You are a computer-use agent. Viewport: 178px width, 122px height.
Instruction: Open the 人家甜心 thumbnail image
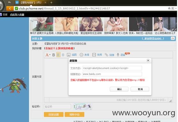[66, 24]
